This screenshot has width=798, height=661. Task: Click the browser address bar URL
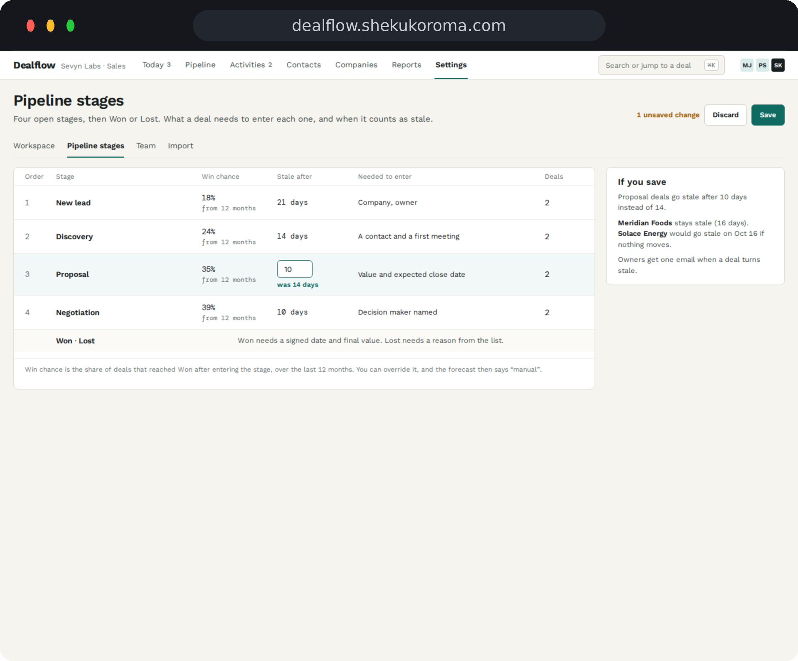click(399, 26)
